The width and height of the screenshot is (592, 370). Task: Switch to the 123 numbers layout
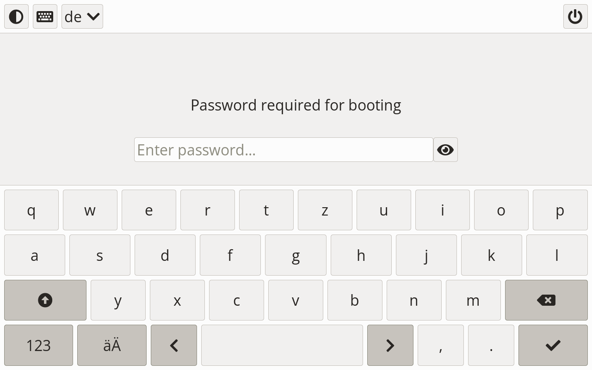38,345
